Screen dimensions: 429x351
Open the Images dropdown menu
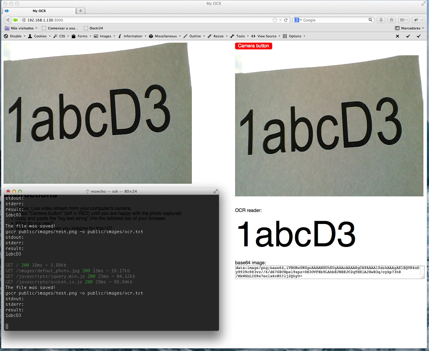pos(104,36)
